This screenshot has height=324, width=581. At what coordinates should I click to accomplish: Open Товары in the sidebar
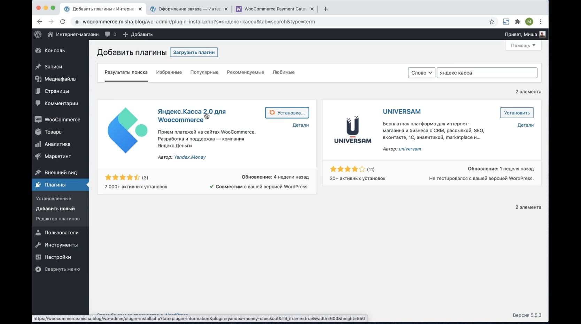click(x=60, y=132)
